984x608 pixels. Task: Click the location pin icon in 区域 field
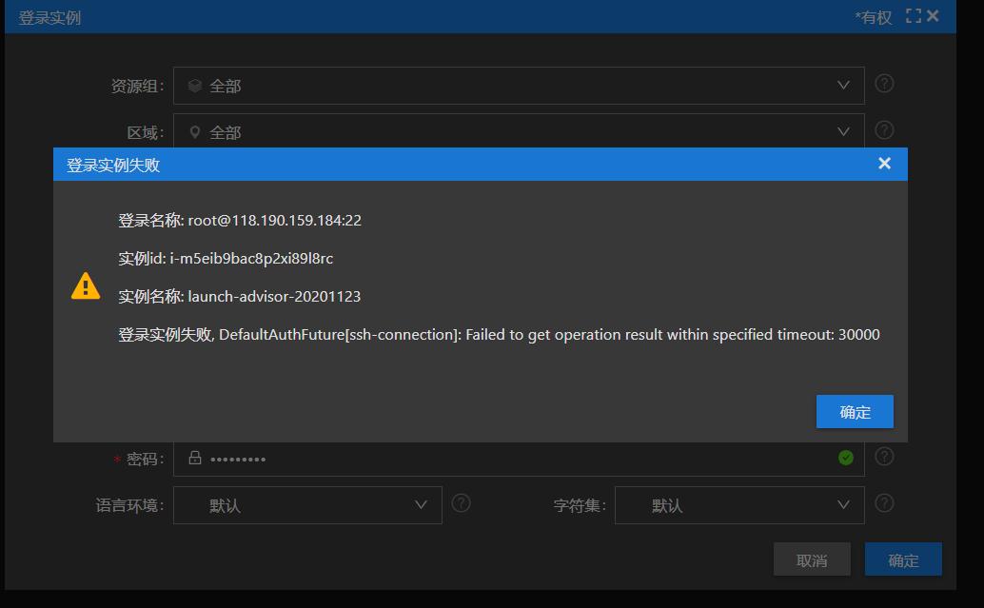(x=195, y=132)
